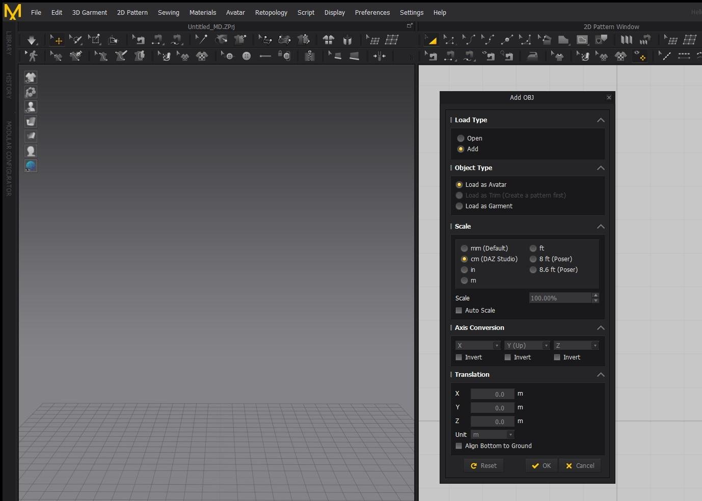Screen dimensions: 702x501
Task: Enable the Auto Scale checkbox
Action: (x=458, y=311)
